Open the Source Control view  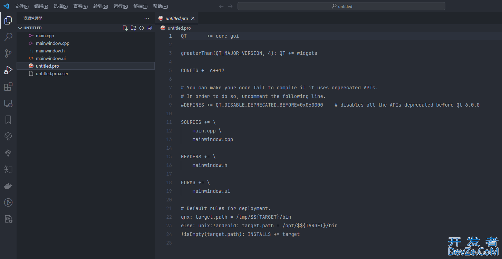point(8,53)
